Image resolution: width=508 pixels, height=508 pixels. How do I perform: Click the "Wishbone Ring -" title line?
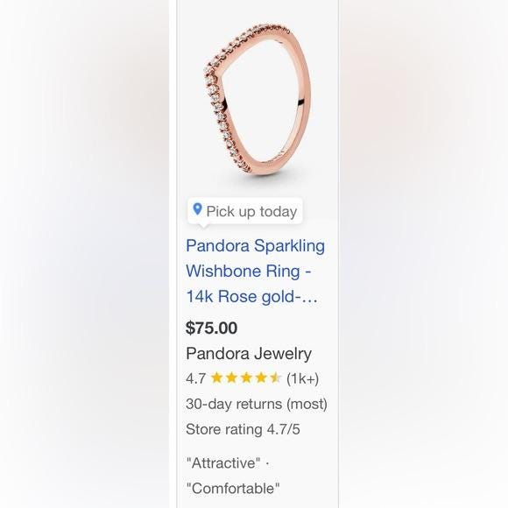point(249,271)
